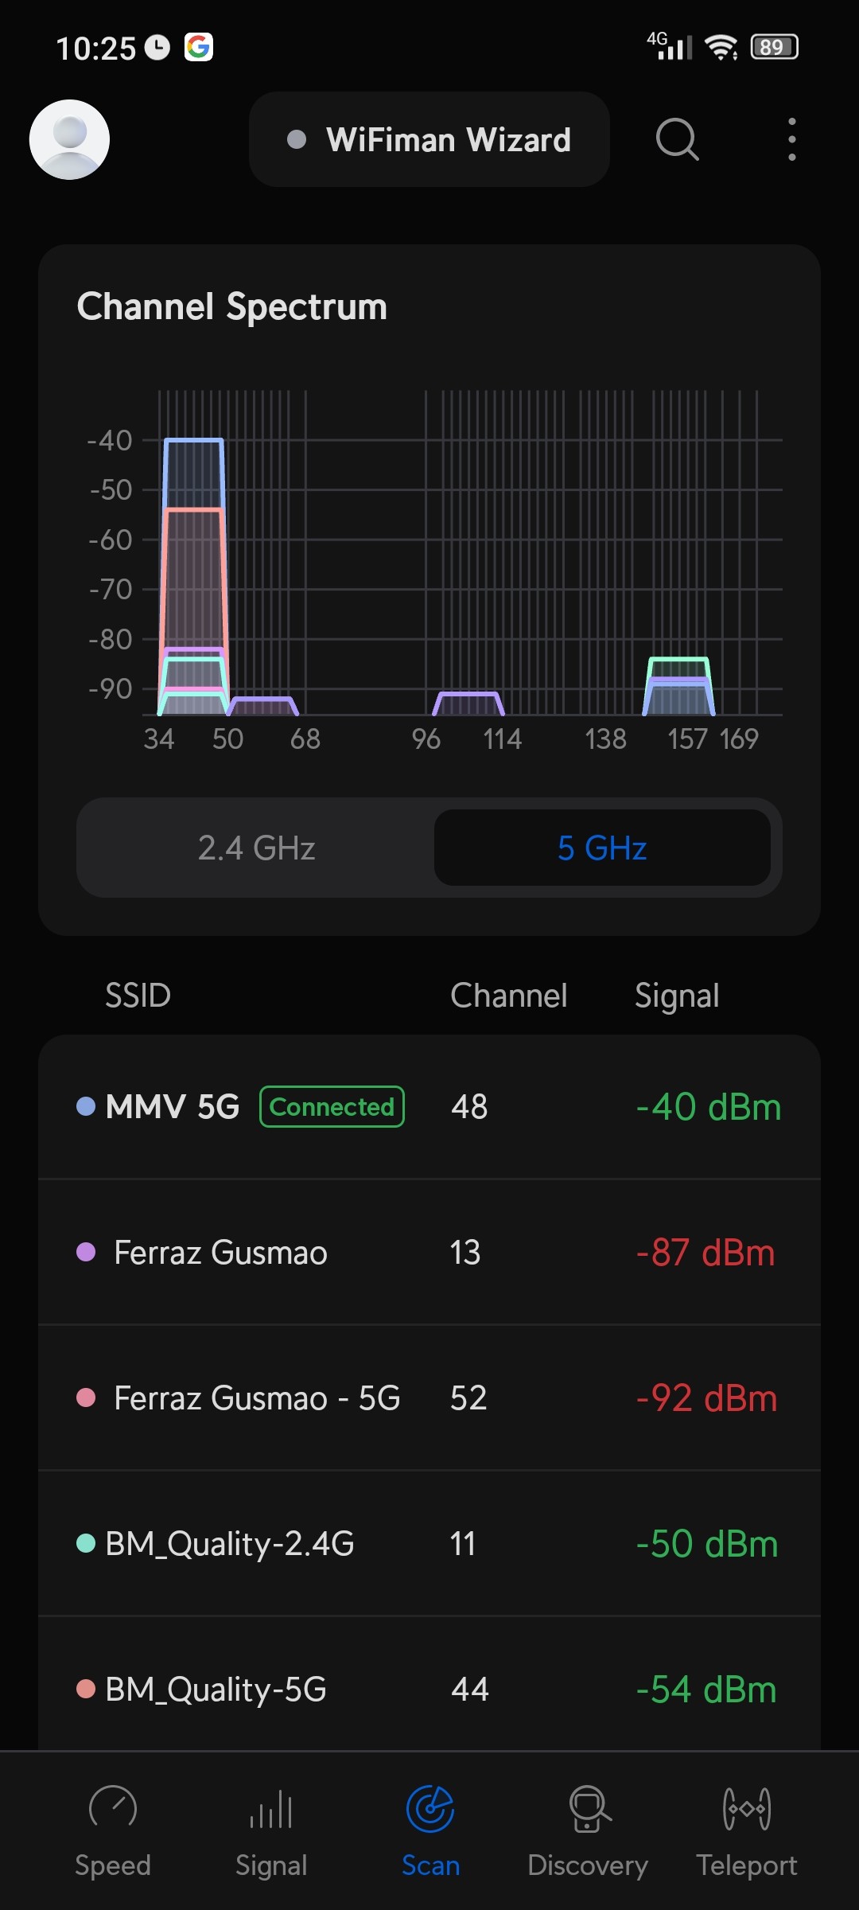Viewport: 859px width, 1910px height.
Task: Sort networks by Channel column
Action: [x=509, y=996]
